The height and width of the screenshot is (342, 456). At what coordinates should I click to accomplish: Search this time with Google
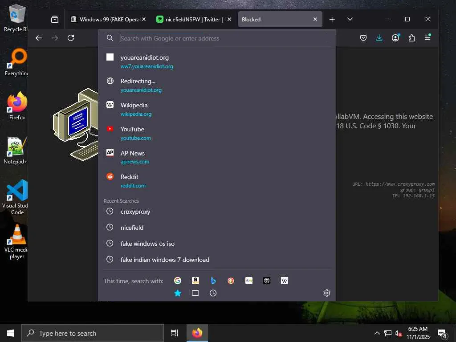click(x=178, y=281)
